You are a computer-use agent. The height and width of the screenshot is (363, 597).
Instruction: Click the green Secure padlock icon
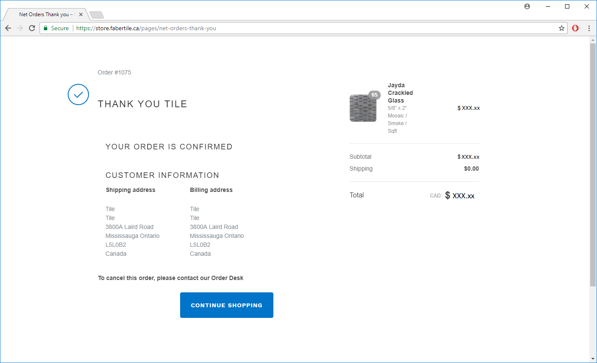tap(46, 28)
